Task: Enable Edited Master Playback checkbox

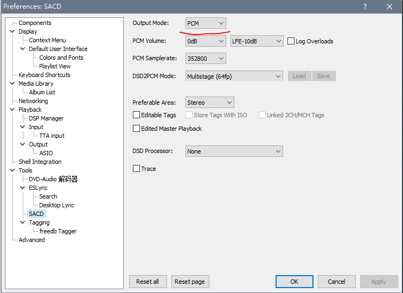Action: point(137,129)
